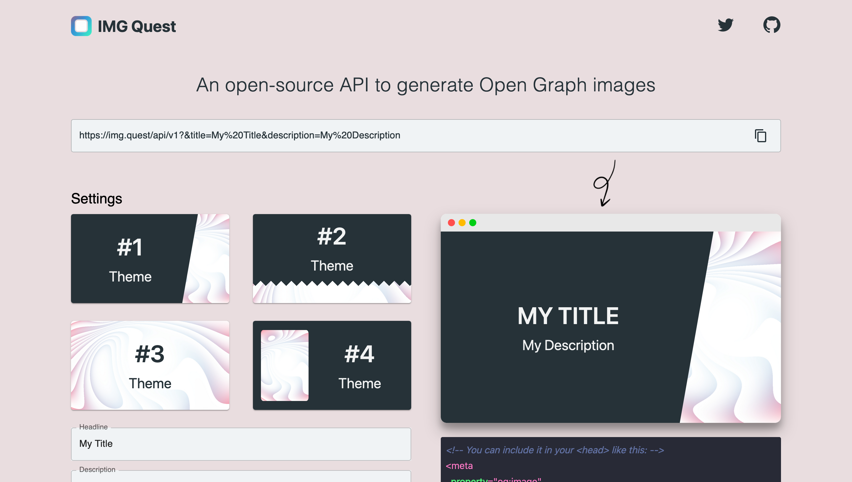Viewport: 852px width, 482px height.
Task: Click the yellow dot in preview window
Action: click(462, 223)
